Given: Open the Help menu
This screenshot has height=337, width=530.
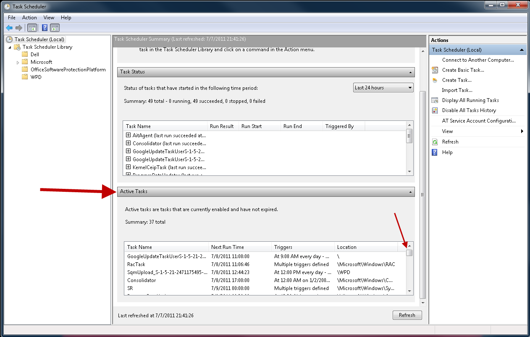Looking at the screenshot, I should pyautogui.click(x=66, y=18).
